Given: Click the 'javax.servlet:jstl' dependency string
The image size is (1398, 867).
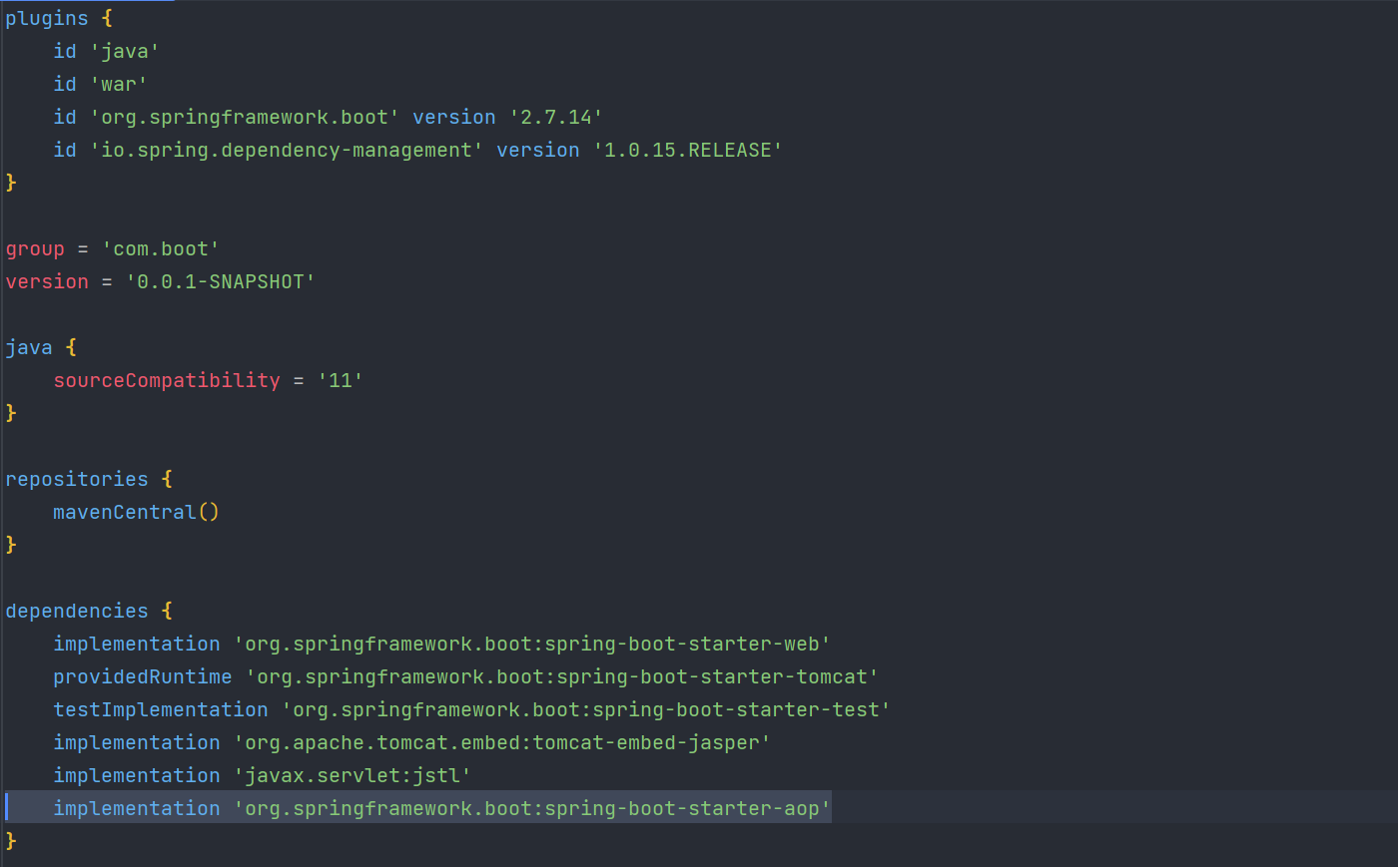Looking at the screenshot, I should pyautogui.click(x=352, y=775).
